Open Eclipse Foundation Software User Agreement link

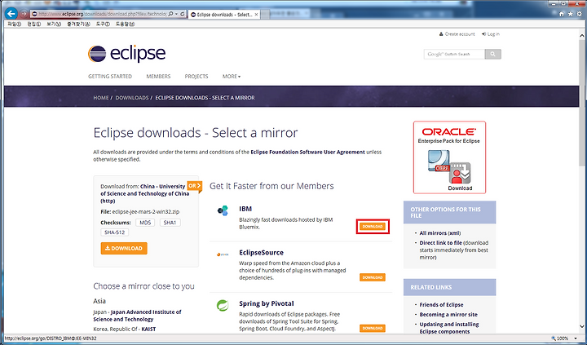click(307, 152)
